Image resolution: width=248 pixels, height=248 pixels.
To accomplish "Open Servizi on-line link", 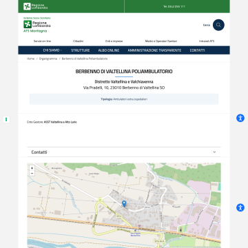I will [x=42, y=41].
